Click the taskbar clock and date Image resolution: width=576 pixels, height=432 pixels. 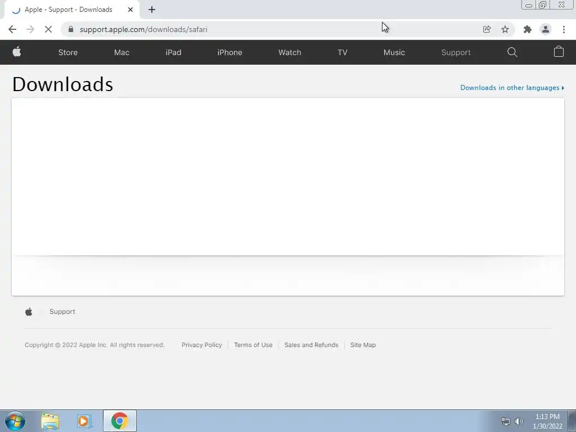[547, 421]
